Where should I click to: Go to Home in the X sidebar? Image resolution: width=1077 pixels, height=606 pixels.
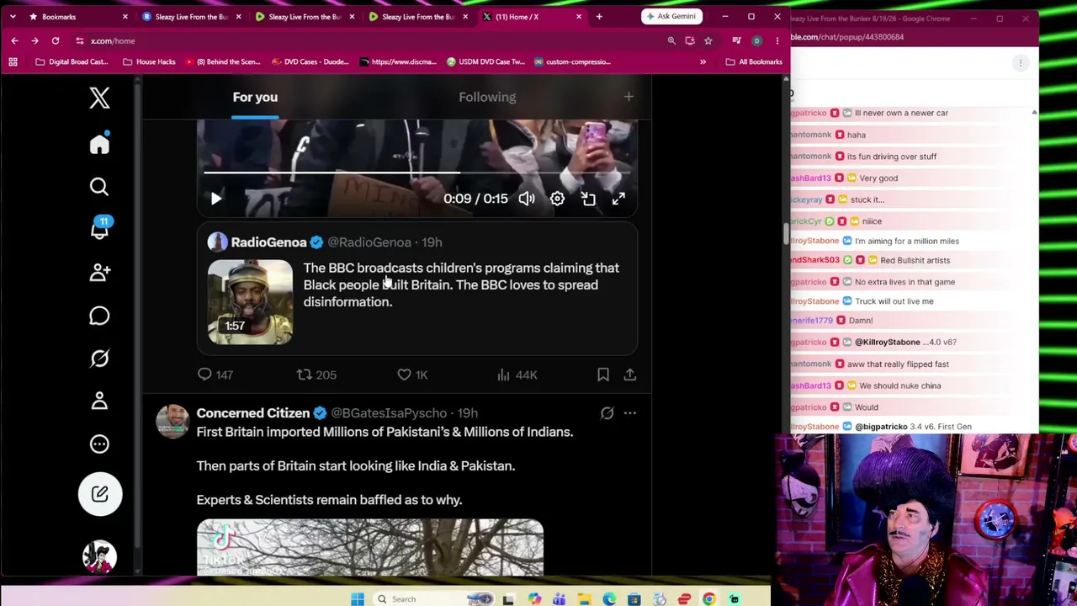tap(99, 145)
